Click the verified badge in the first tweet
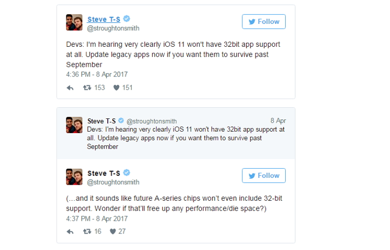The height and width of the screenshot is (250, 390). (x=127, y=19)
